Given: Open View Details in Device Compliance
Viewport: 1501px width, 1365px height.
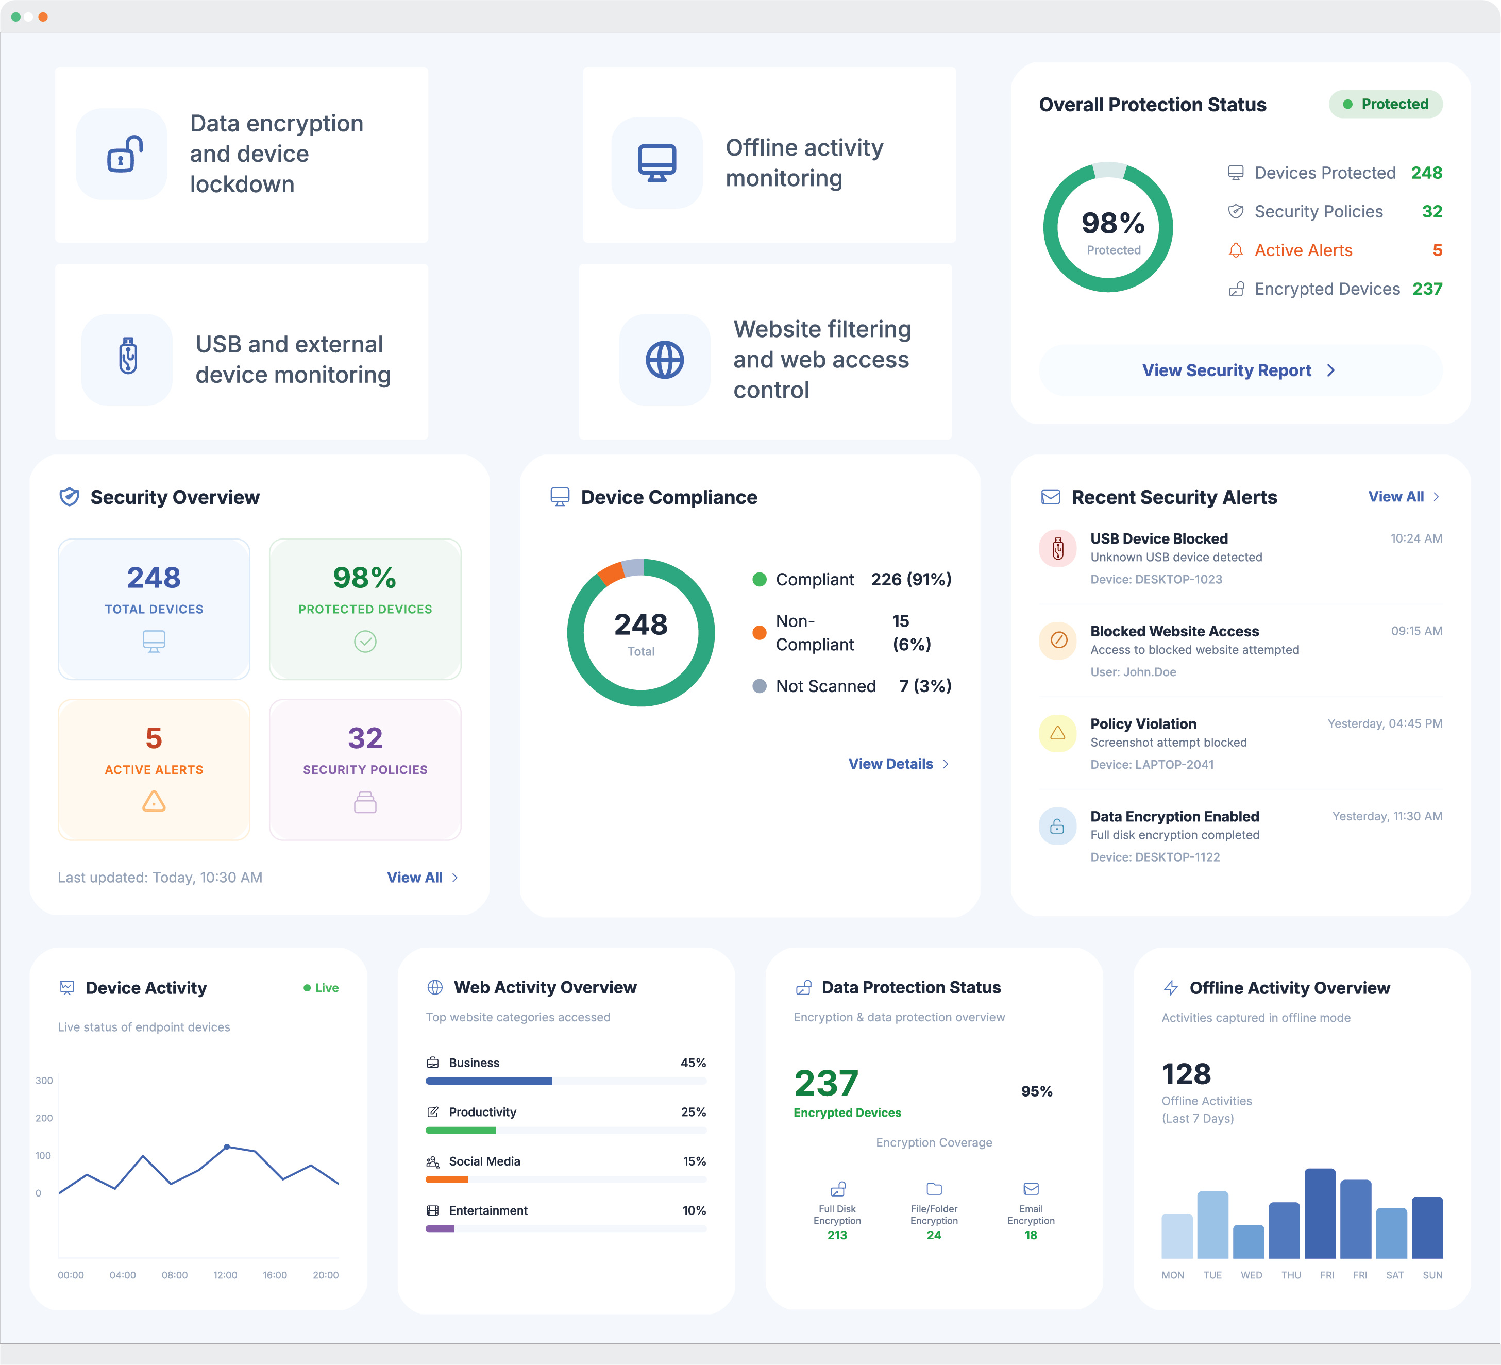Looking at the screenshot, I should [898, 763].
